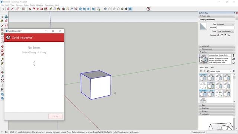Select first style thumbnail in Default Styles
This screenshot has width=238, height=134.
[x=203, y=77]
